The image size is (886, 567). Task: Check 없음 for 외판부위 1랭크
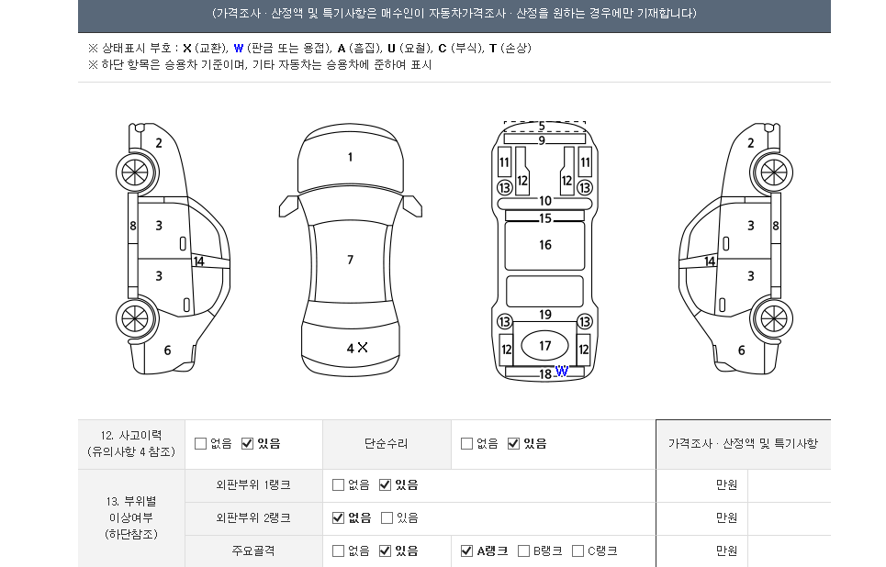tap(338, 485)
